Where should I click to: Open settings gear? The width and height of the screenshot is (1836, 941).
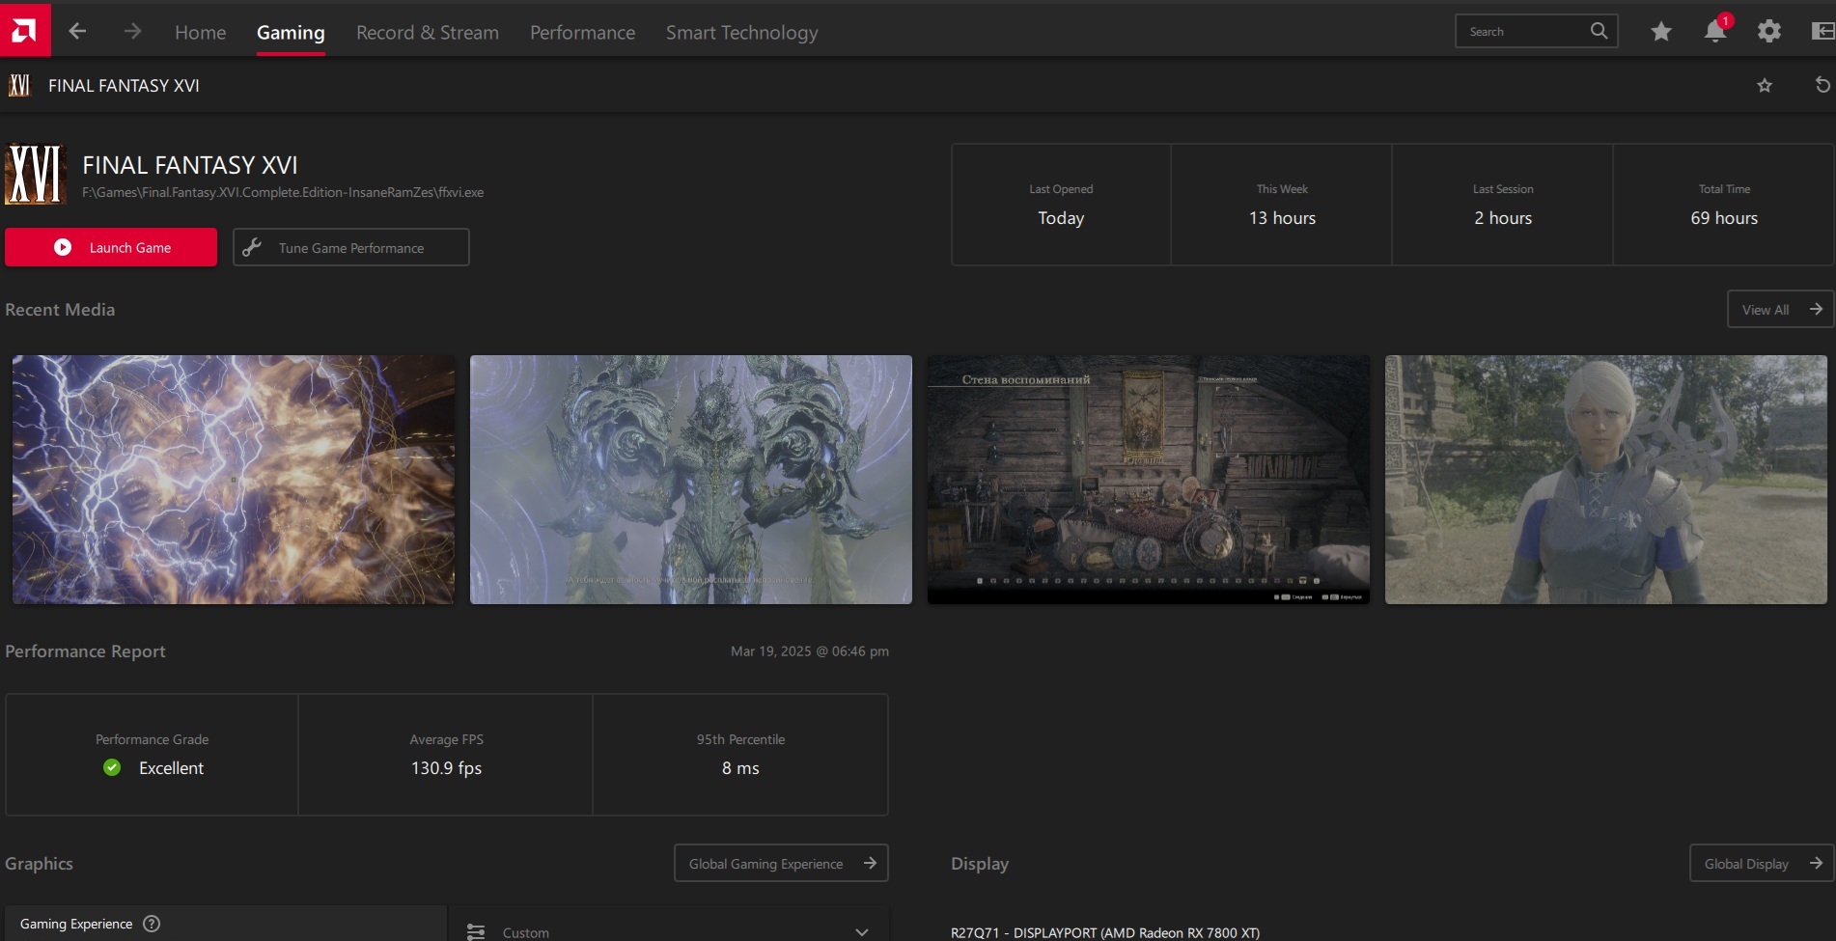1768,31
